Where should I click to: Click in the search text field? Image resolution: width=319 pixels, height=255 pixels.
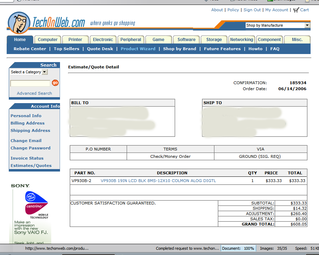coord(30,83)
